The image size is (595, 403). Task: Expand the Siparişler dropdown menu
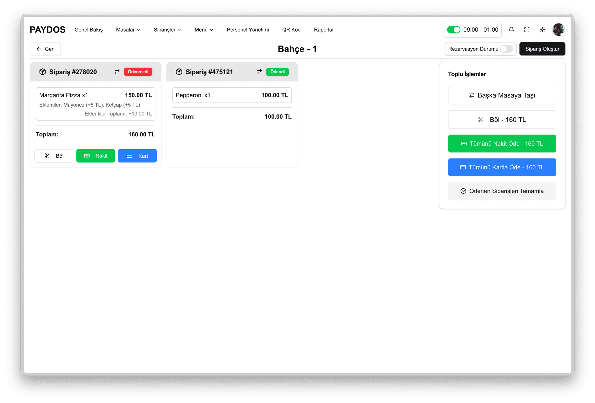coord(167,30)
